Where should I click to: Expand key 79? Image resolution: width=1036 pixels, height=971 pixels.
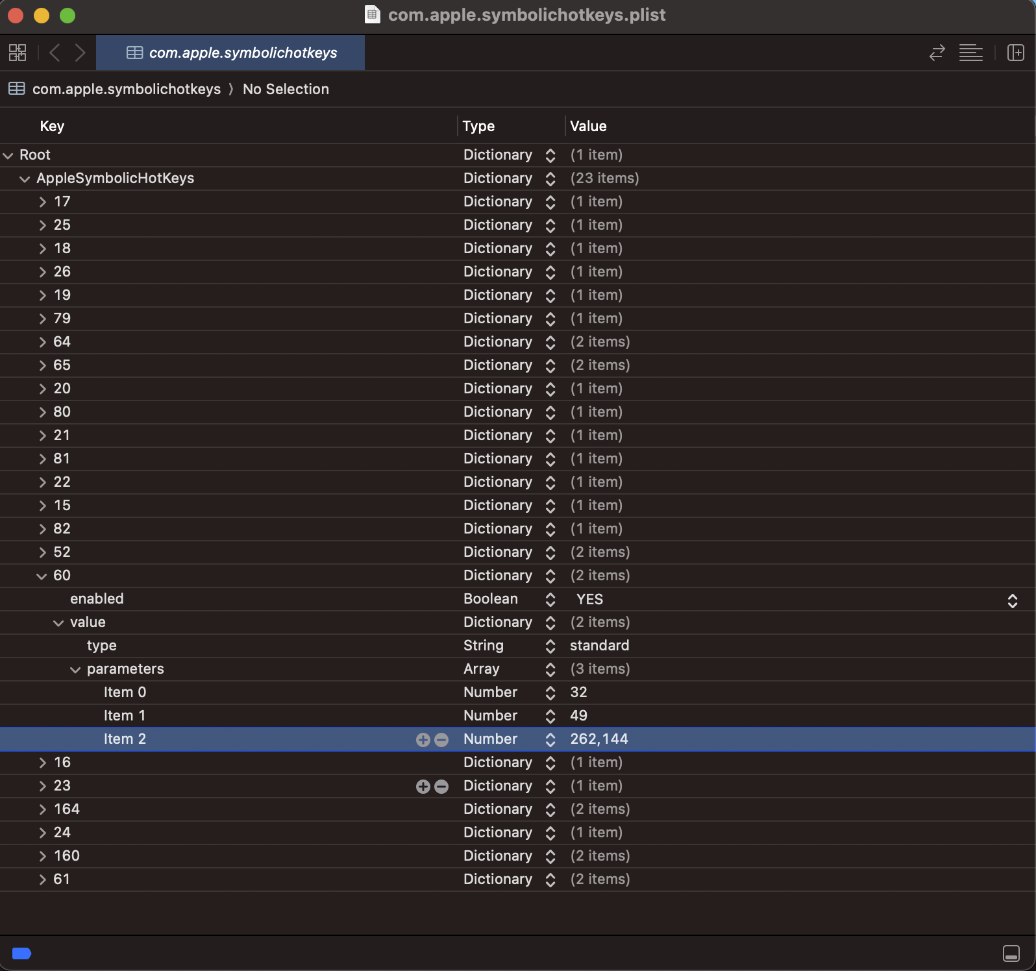coord(43,319)
